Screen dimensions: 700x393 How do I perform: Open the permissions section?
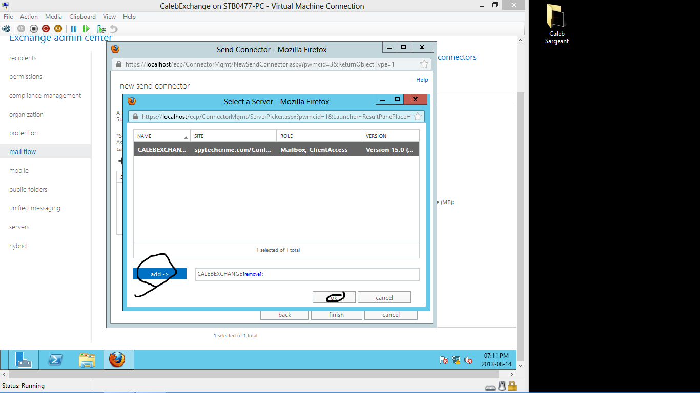tap(26, 77)
